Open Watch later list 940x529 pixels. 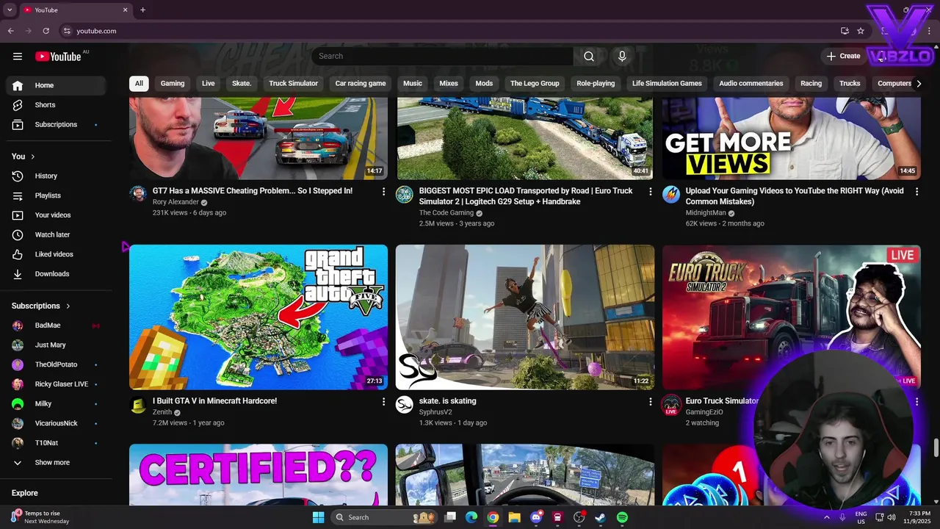56,235
